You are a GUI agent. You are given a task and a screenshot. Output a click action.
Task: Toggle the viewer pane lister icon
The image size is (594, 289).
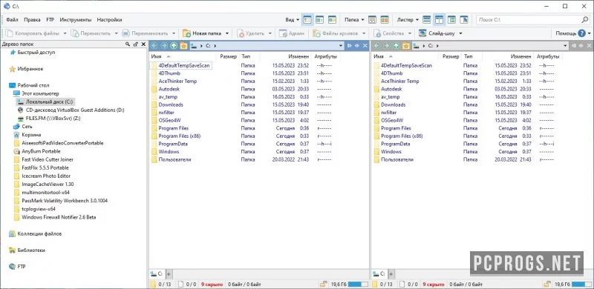[x=464, y=20]
